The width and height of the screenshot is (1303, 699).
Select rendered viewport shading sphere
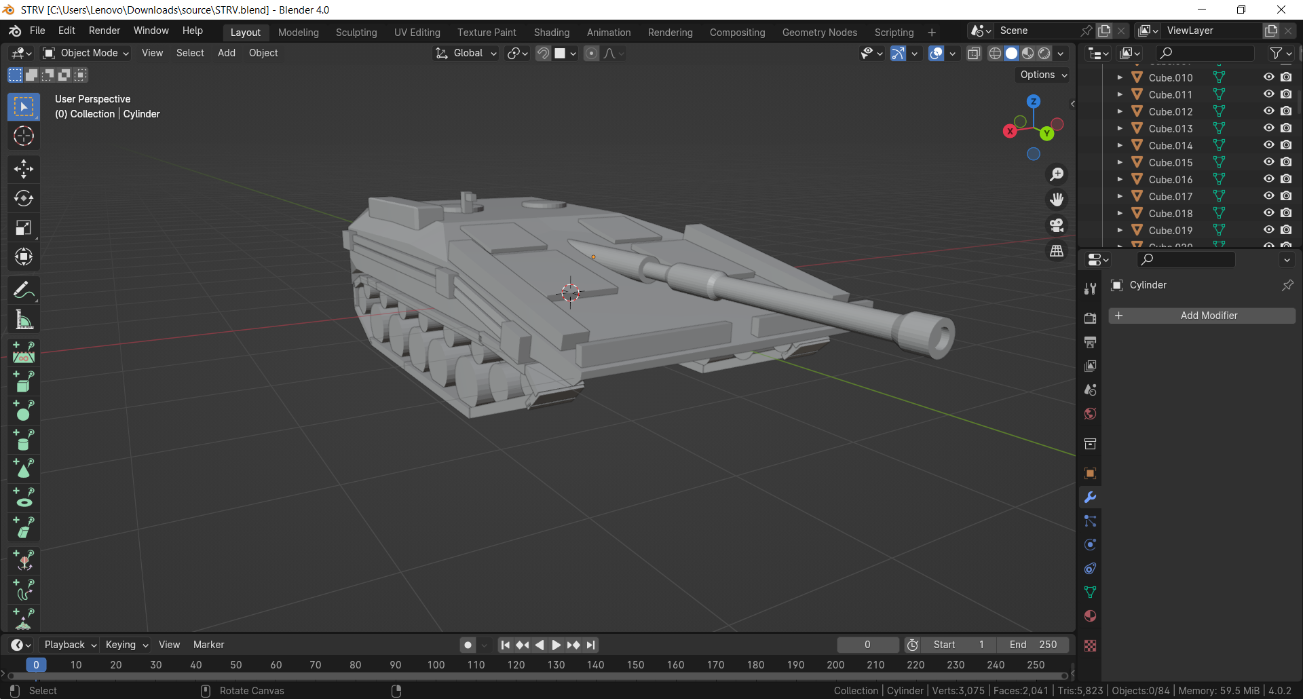tap(1044, 54)
